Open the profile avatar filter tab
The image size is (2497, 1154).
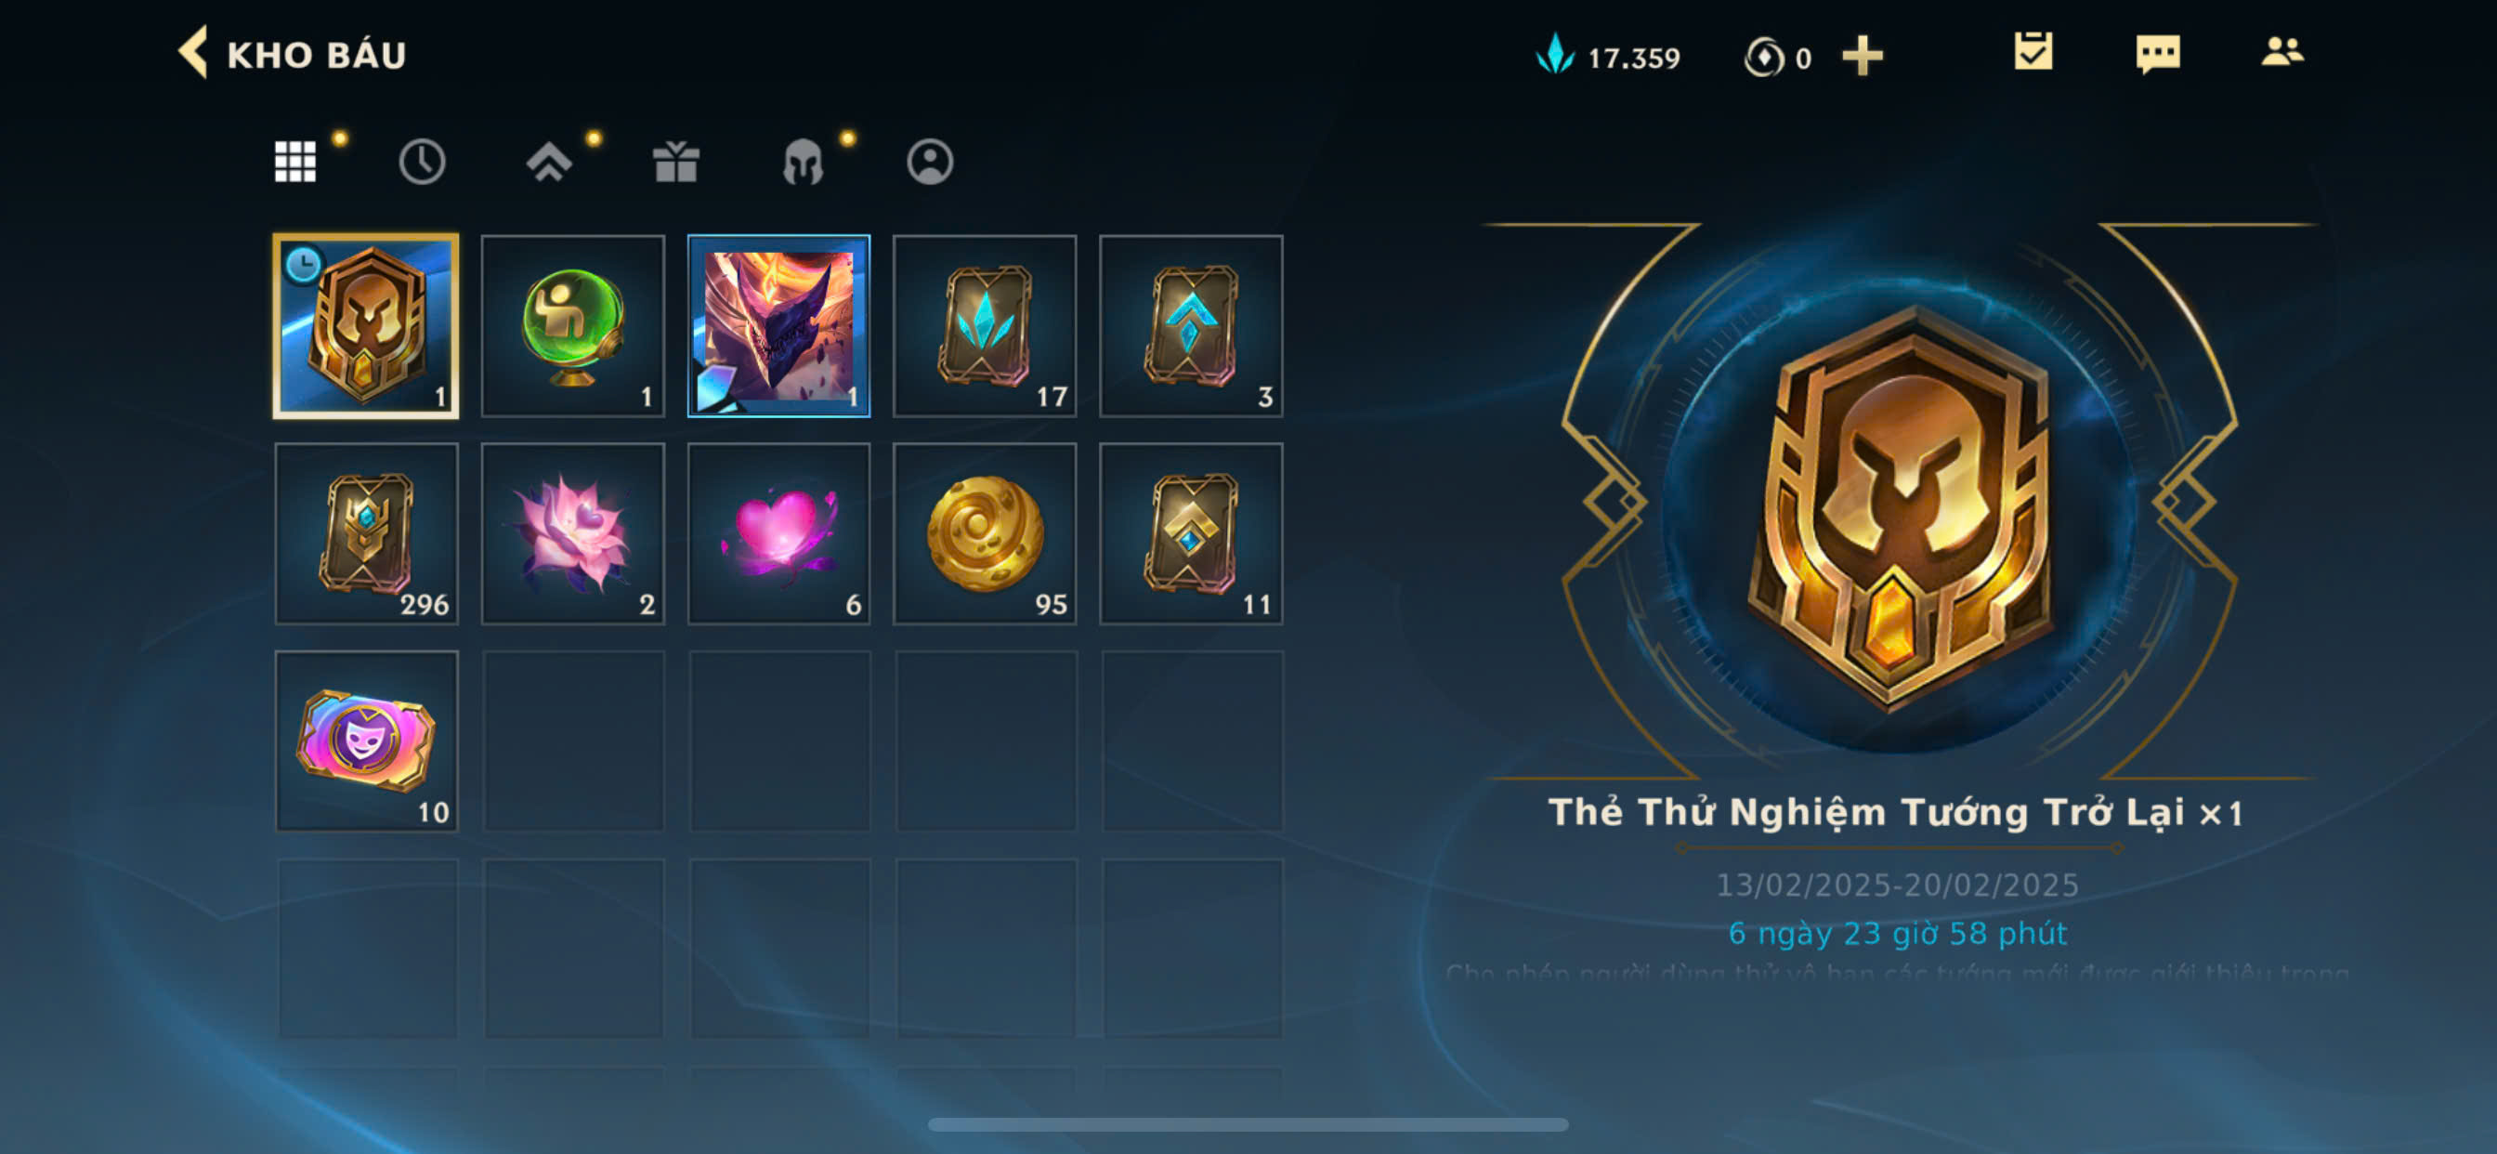point(930,161)
